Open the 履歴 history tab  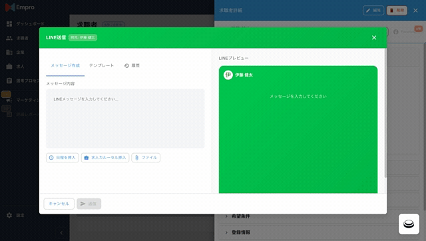(132, 65)
